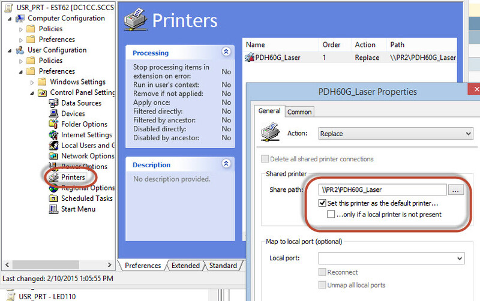
Task: Toggle Unmap all local ports checkbox
Action: 322,285
